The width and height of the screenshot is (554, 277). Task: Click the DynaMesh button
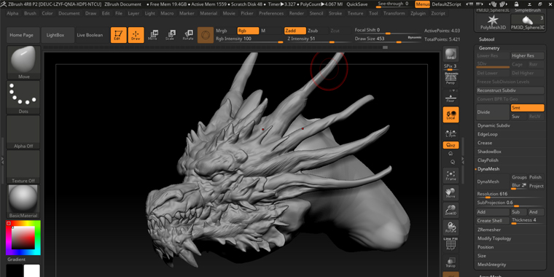[x=493, y=182]
